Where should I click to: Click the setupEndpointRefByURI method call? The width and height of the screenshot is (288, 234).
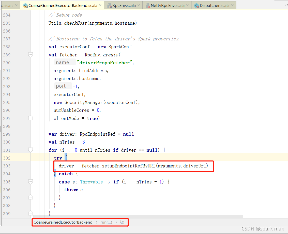coord(129,166)
